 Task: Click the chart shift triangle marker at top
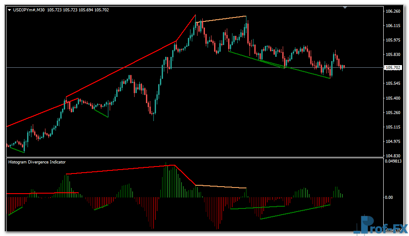pos(345,7)
